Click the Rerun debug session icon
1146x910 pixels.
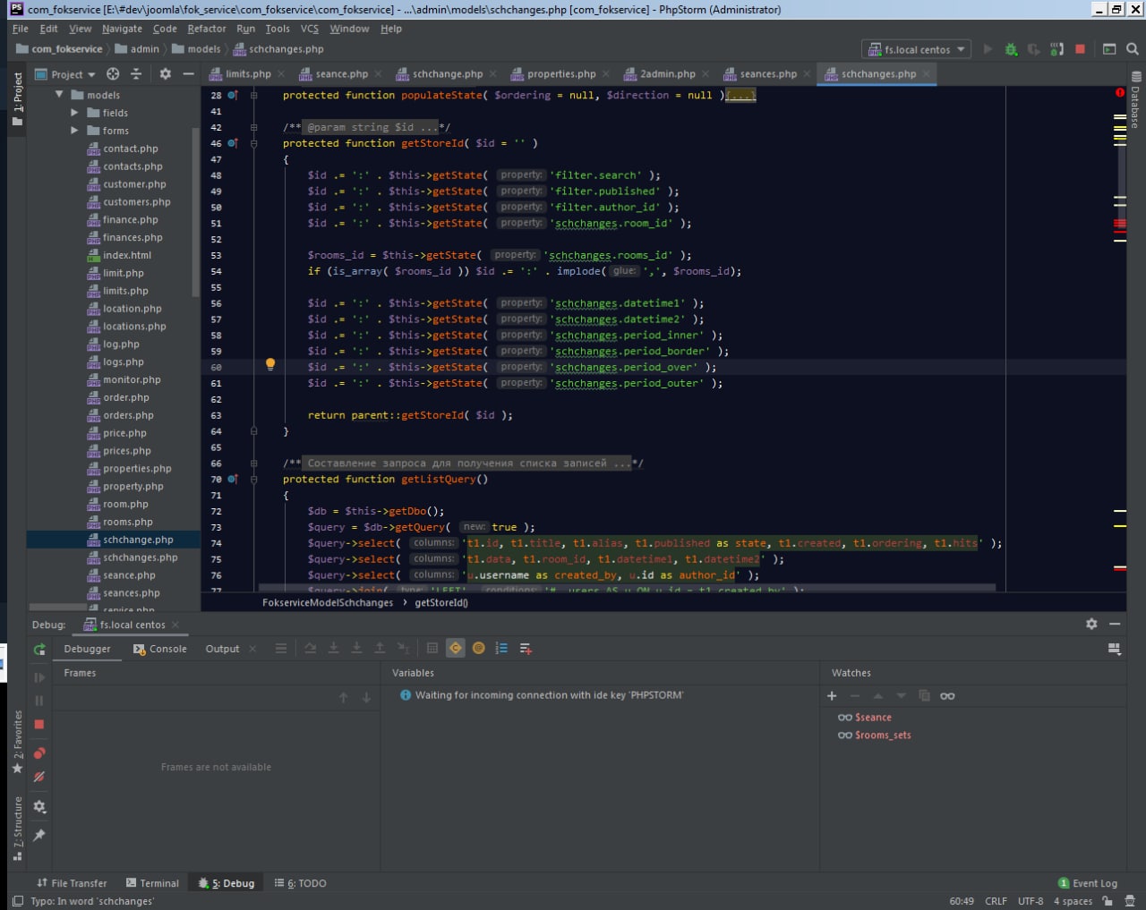39,649
